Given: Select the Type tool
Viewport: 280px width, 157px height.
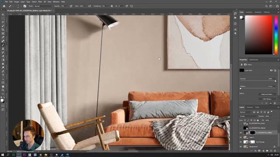Looking at the screenshot, I should point(3,75).
